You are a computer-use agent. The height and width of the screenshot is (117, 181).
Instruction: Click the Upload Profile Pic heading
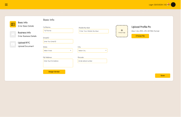pyautogui.click(x=141, y=27)
